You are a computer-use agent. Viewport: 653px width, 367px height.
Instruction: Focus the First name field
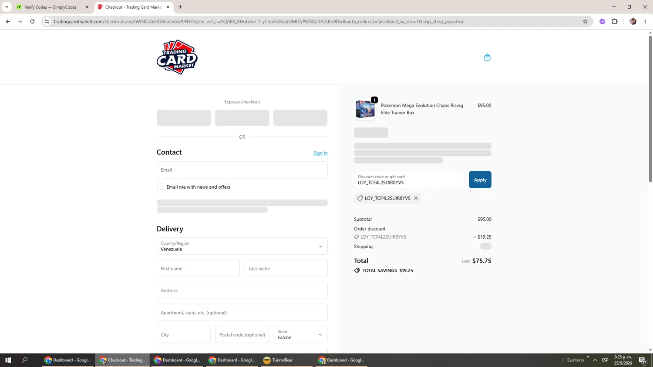pos(198,268)
